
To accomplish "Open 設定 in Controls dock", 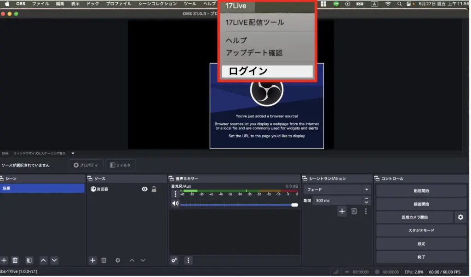I will [421, 244].
